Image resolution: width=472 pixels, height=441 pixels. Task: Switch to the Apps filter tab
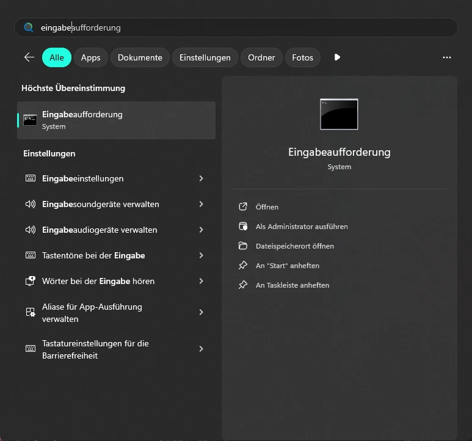tap(90, 57)
